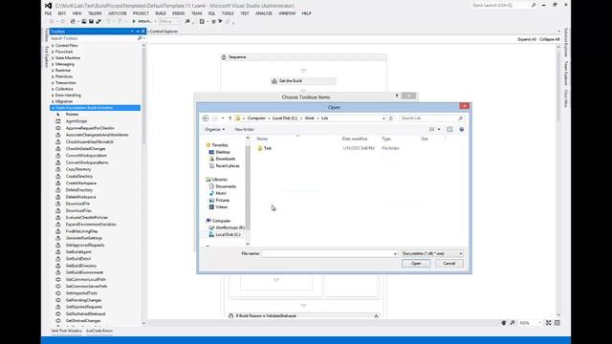612x344 pixels.
Task: Open the help icon in Open dialog
Action: click(x=462, y=130)
